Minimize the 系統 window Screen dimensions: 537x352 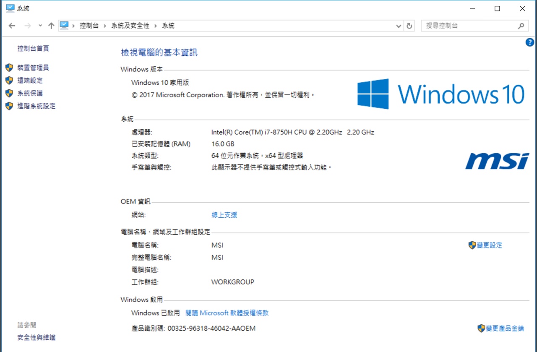coord(472,8)
